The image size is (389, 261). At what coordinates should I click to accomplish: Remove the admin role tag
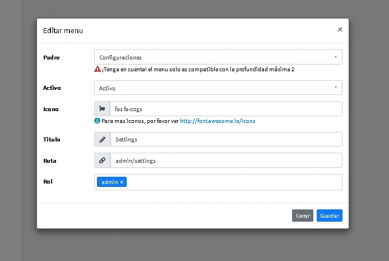tap(122, 182)
